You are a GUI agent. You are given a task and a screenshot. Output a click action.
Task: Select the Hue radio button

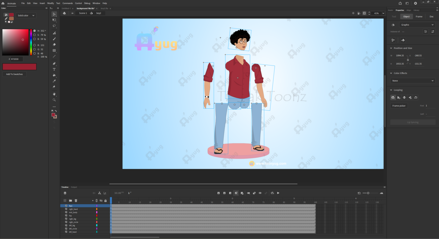pyautogui.click(x=34, y=31)
